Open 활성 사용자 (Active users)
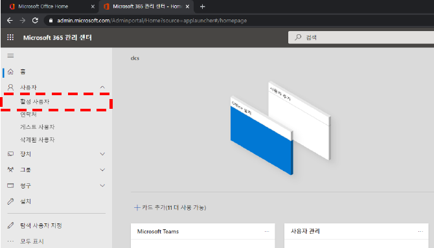The height and width of the screenshot is (248, 434). point(34,102)
